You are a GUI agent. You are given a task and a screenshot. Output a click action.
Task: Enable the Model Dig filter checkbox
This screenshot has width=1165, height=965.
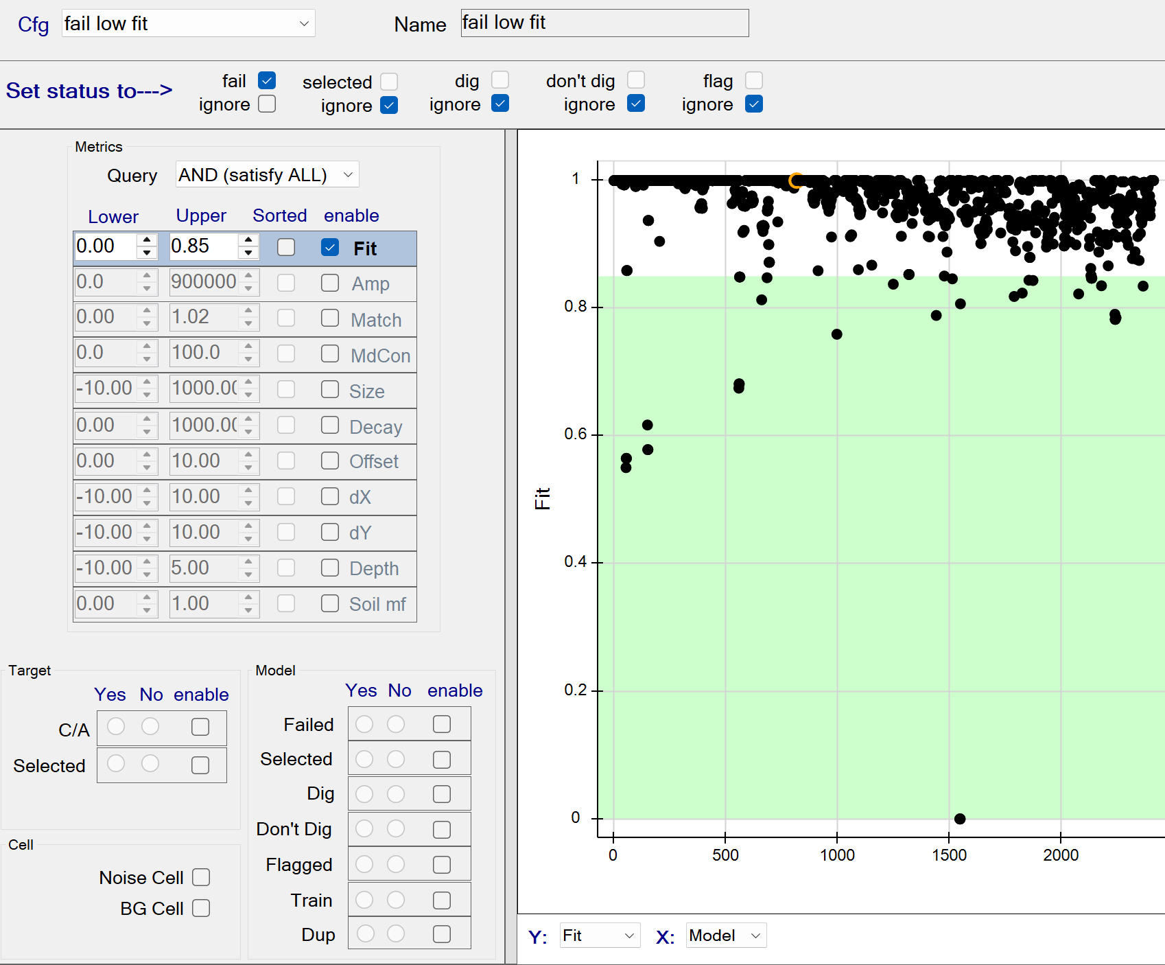coord(442,794)
